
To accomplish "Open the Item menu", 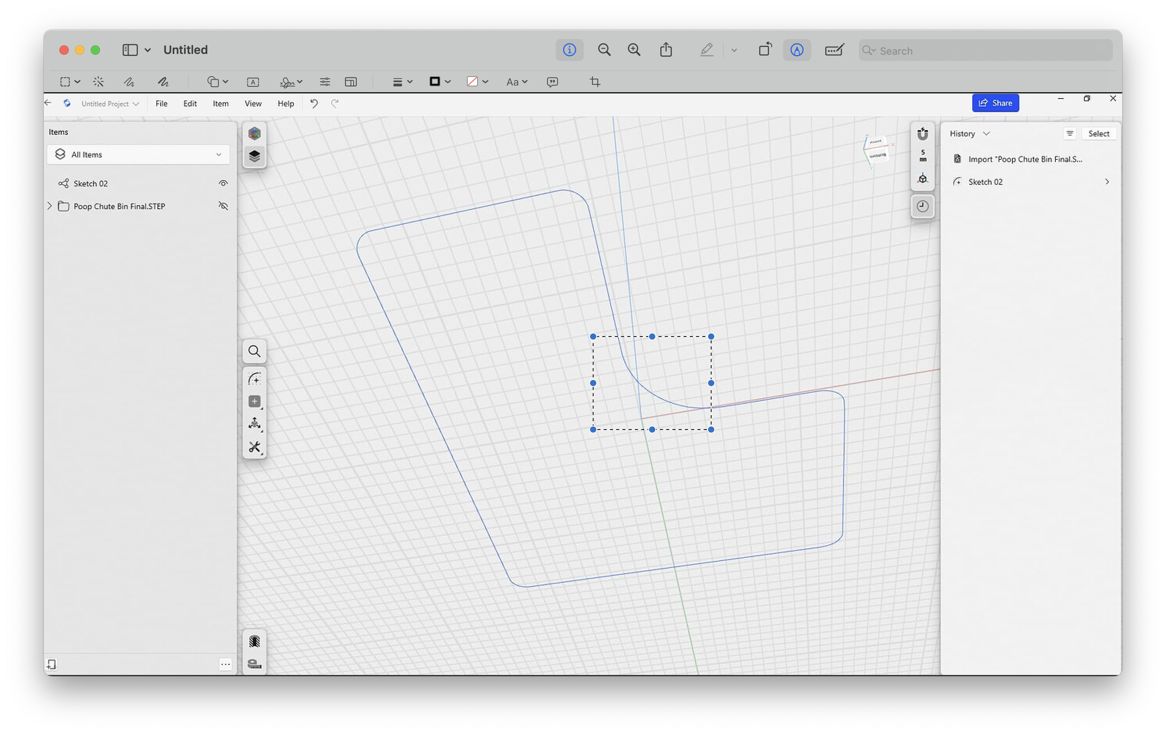I will coord(220,104).
